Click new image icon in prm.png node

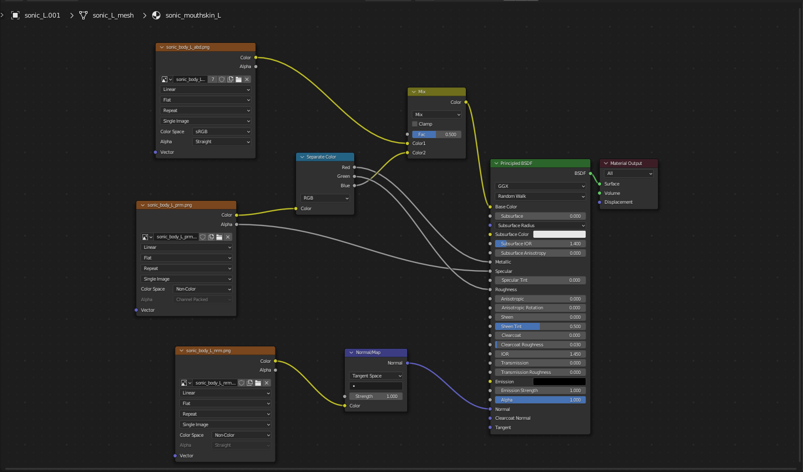pos(211,237)
